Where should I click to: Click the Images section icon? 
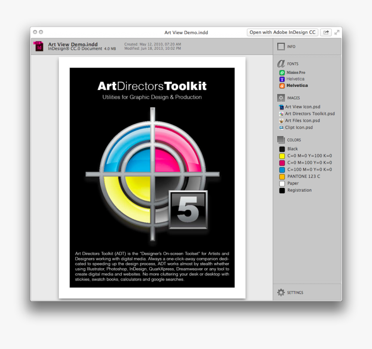pos(281,98)
